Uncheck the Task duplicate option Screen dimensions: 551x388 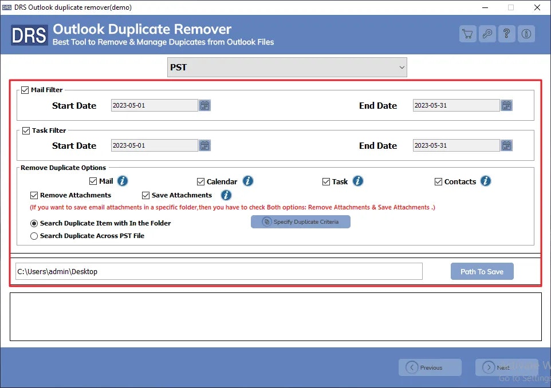pyautogui.click(x=326, y=181)
